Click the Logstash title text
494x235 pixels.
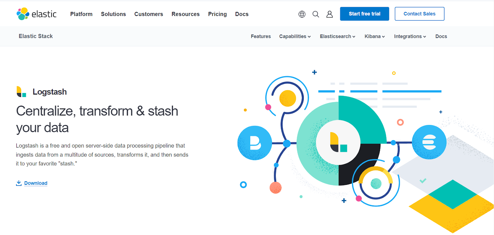click(x=50, y=92)
